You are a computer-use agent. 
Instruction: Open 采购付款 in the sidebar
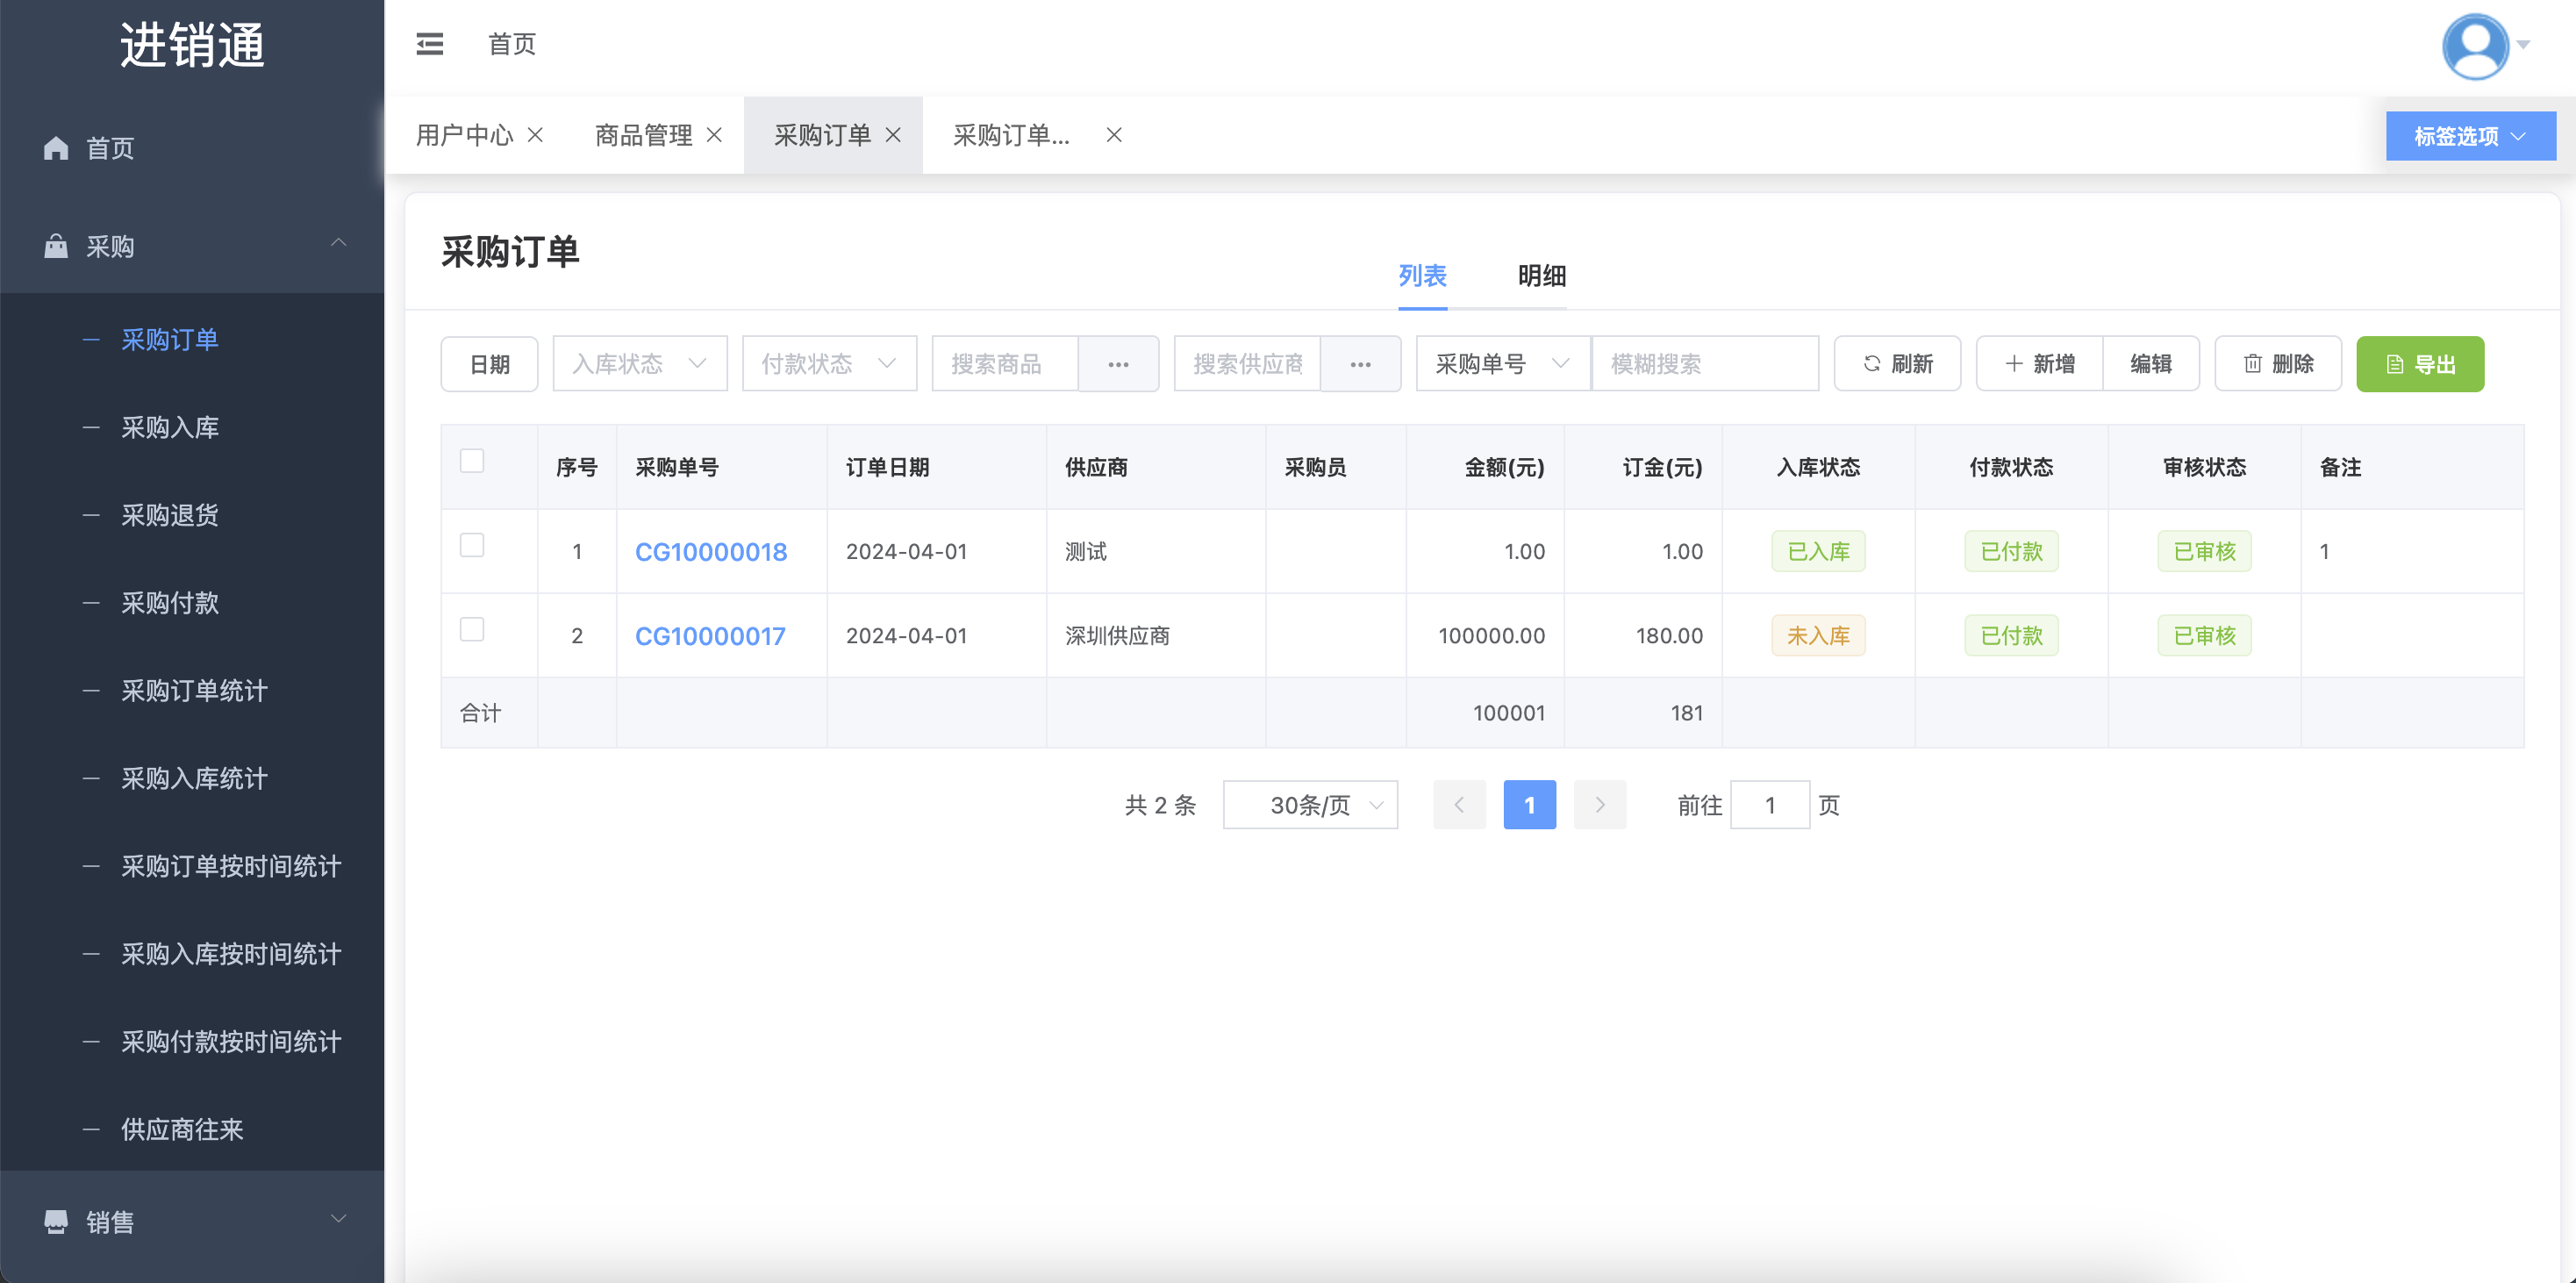170,603
